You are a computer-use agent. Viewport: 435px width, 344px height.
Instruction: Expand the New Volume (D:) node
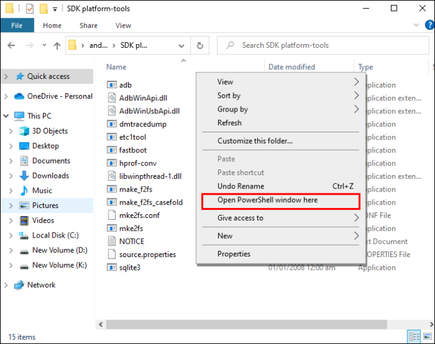coord(11,250)
